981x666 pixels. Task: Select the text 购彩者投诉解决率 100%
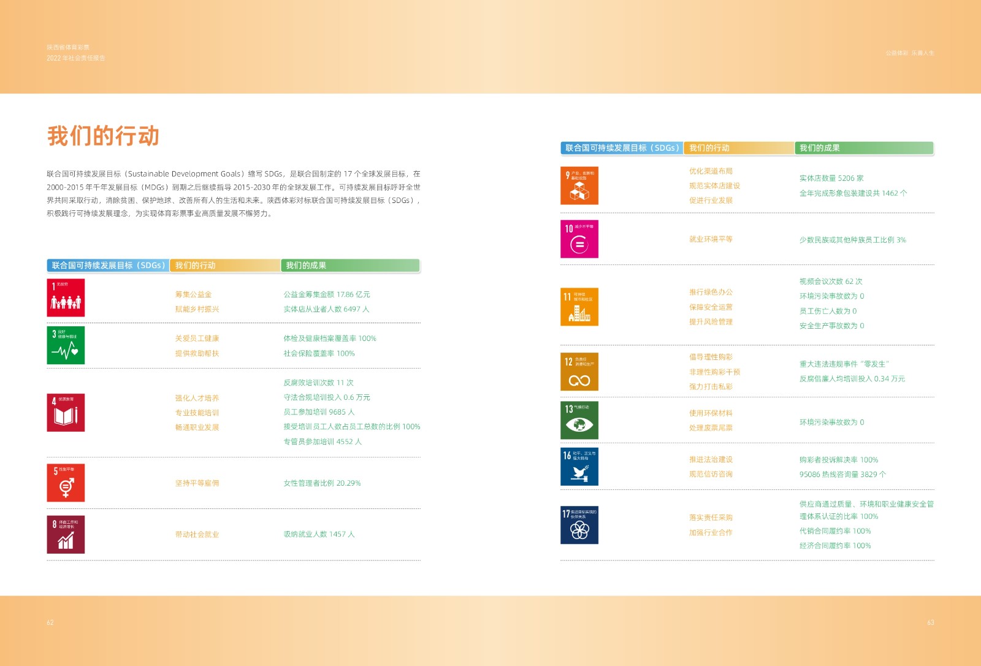point(839,460)
